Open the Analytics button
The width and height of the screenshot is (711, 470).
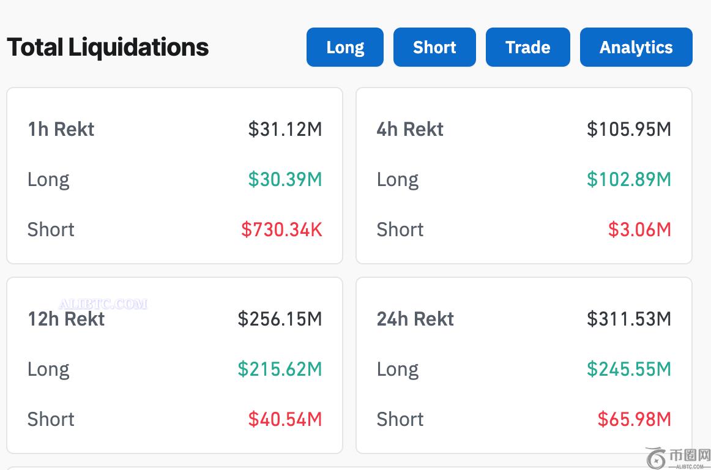pyautogui.click(x=636, y=47)
